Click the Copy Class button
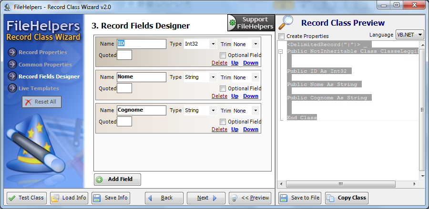Image resolution: width=429 pixels, height=209 pixels. tap(347, 198)
